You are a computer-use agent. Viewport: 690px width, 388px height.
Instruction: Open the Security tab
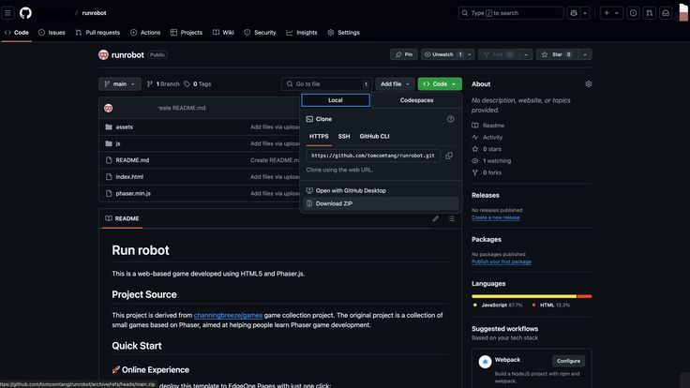260,33
